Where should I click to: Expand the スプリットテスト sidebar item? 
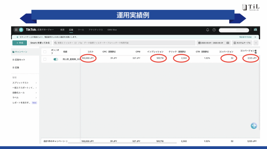[36, 83]
